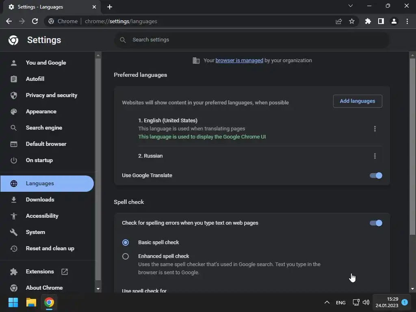
Task: Select Basic spell check radio
Action: (x=126, y=243)
